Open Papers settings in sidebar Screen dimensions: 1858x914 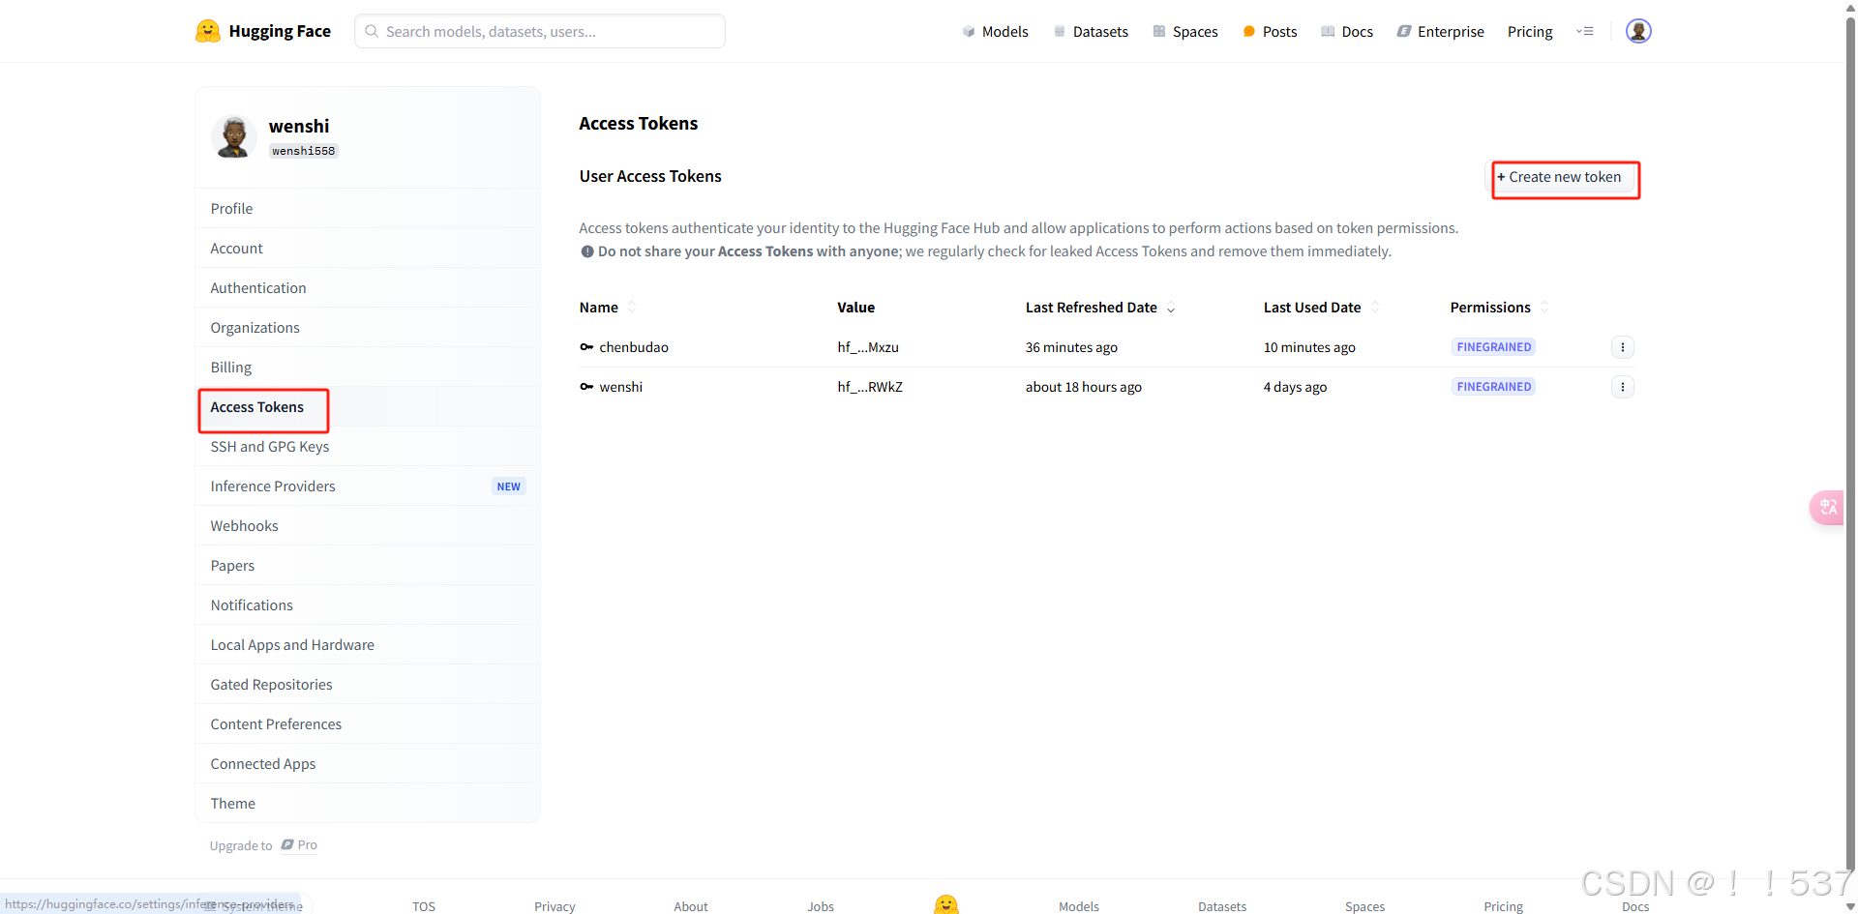coord(368,566)
